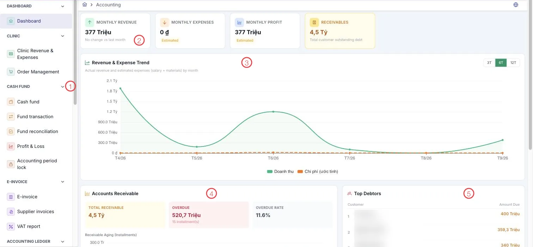Toggle the Chi phí (ước tính) legend series
The width and height of the screenshot is (533, 247).
pyautogui.click(x=318, y=172)
